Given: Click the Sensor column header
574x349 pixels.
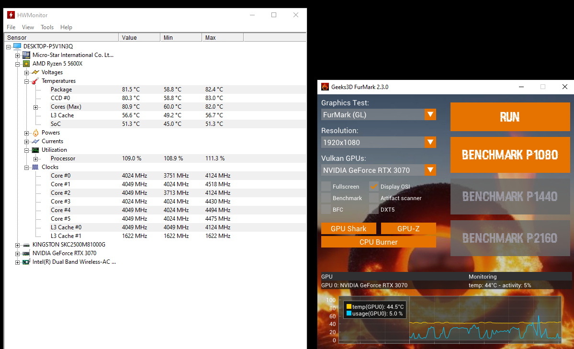Looking at the screenshot, I should [61, 37].
